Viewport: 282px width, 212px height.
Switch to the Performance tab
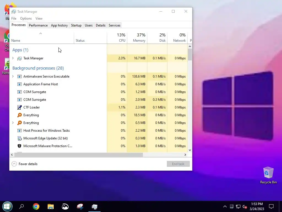[x=38, y=25]
